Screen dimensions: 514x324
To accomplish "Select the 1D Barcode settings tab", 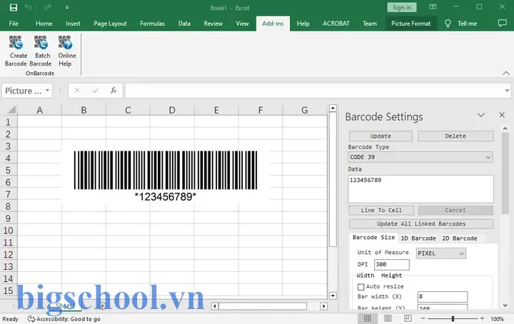I will tap(418, 238).
